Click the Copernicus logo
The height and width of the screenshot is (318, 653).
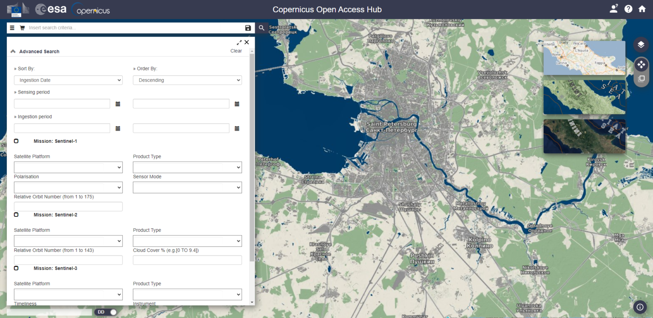point(91,9)
